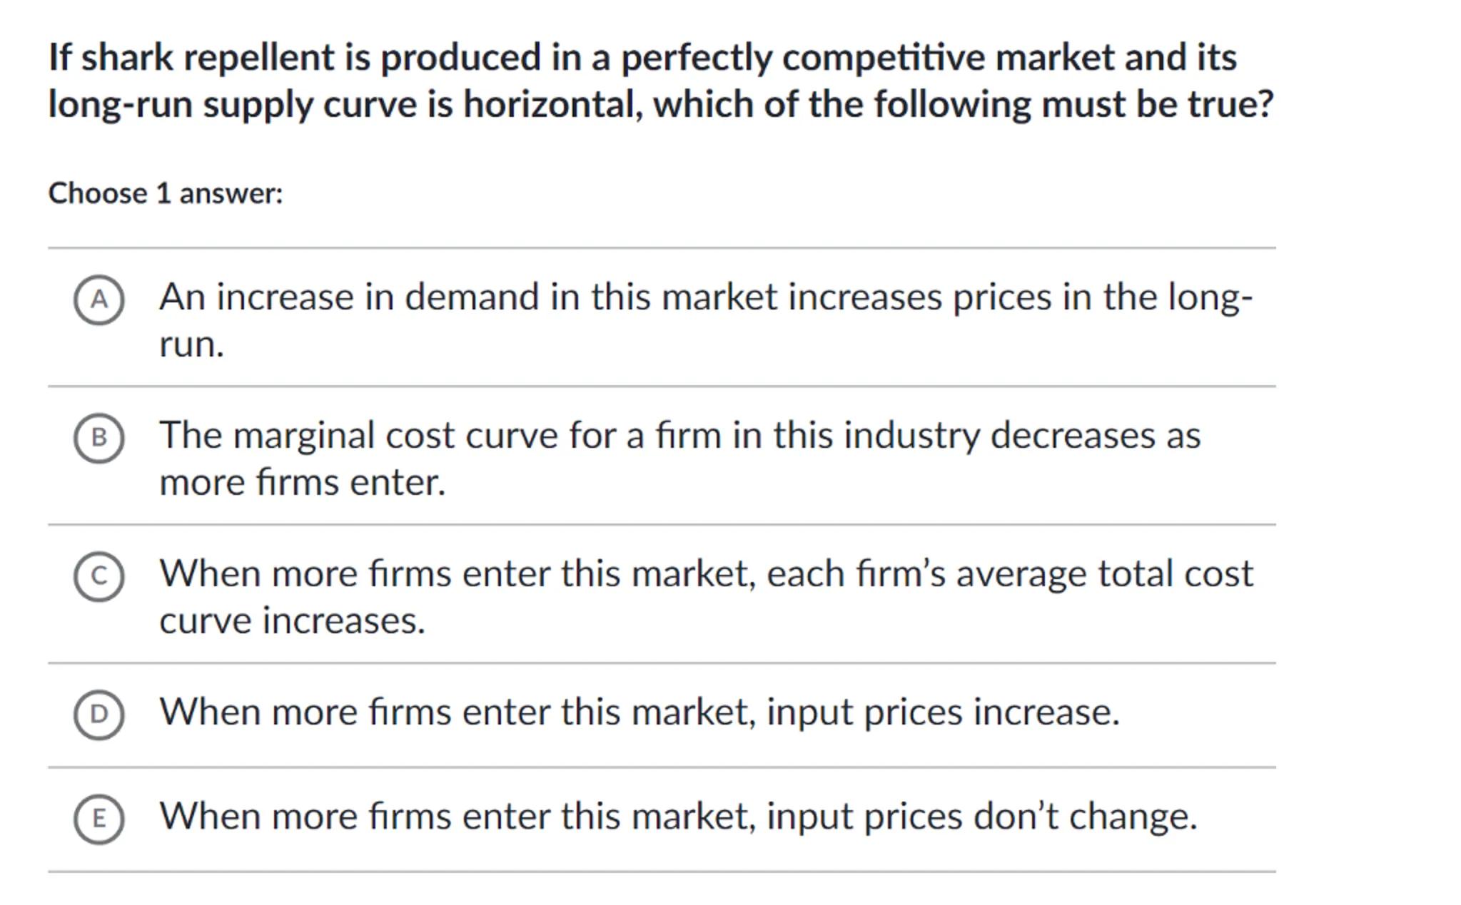Click 'shark repellent' in the question
The width and height of the screenshot is (1461, 905).
(207, 57)
